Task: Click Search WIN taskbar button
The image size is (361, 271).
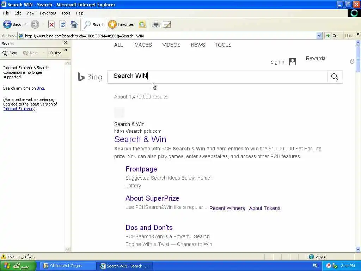Action: coord(124,266)
